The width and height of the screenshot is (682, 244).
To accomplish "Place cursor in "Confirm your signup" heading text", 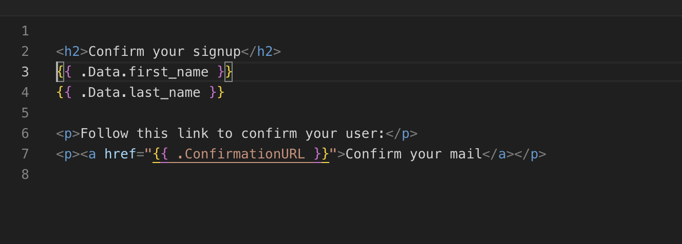I will [x=164, y=52].
